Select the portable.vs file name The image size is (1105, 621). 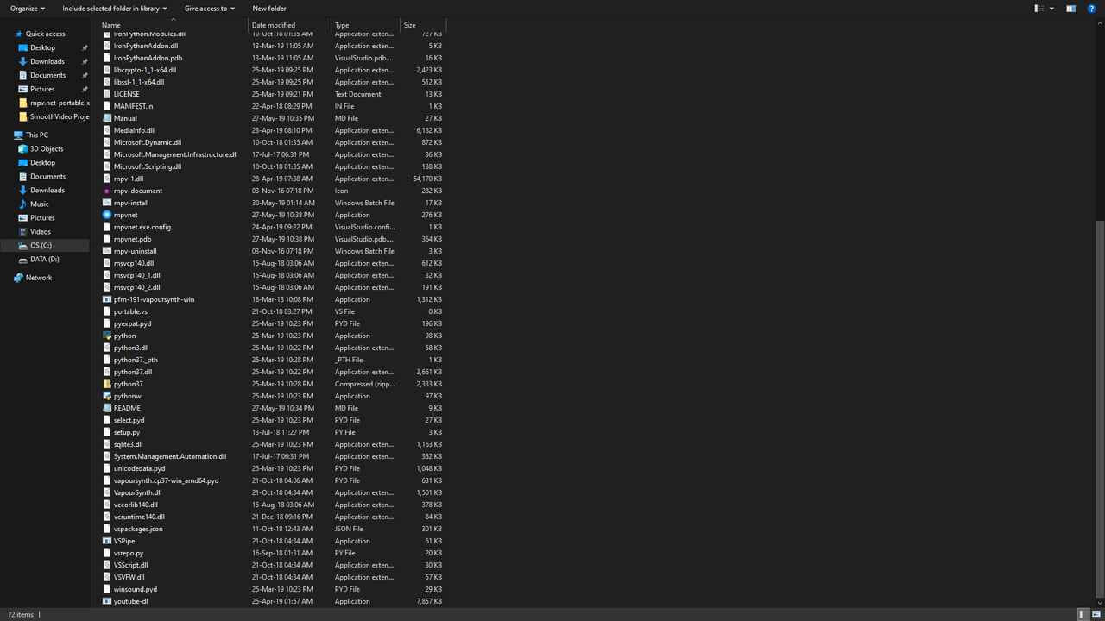(x=130, y=311)
